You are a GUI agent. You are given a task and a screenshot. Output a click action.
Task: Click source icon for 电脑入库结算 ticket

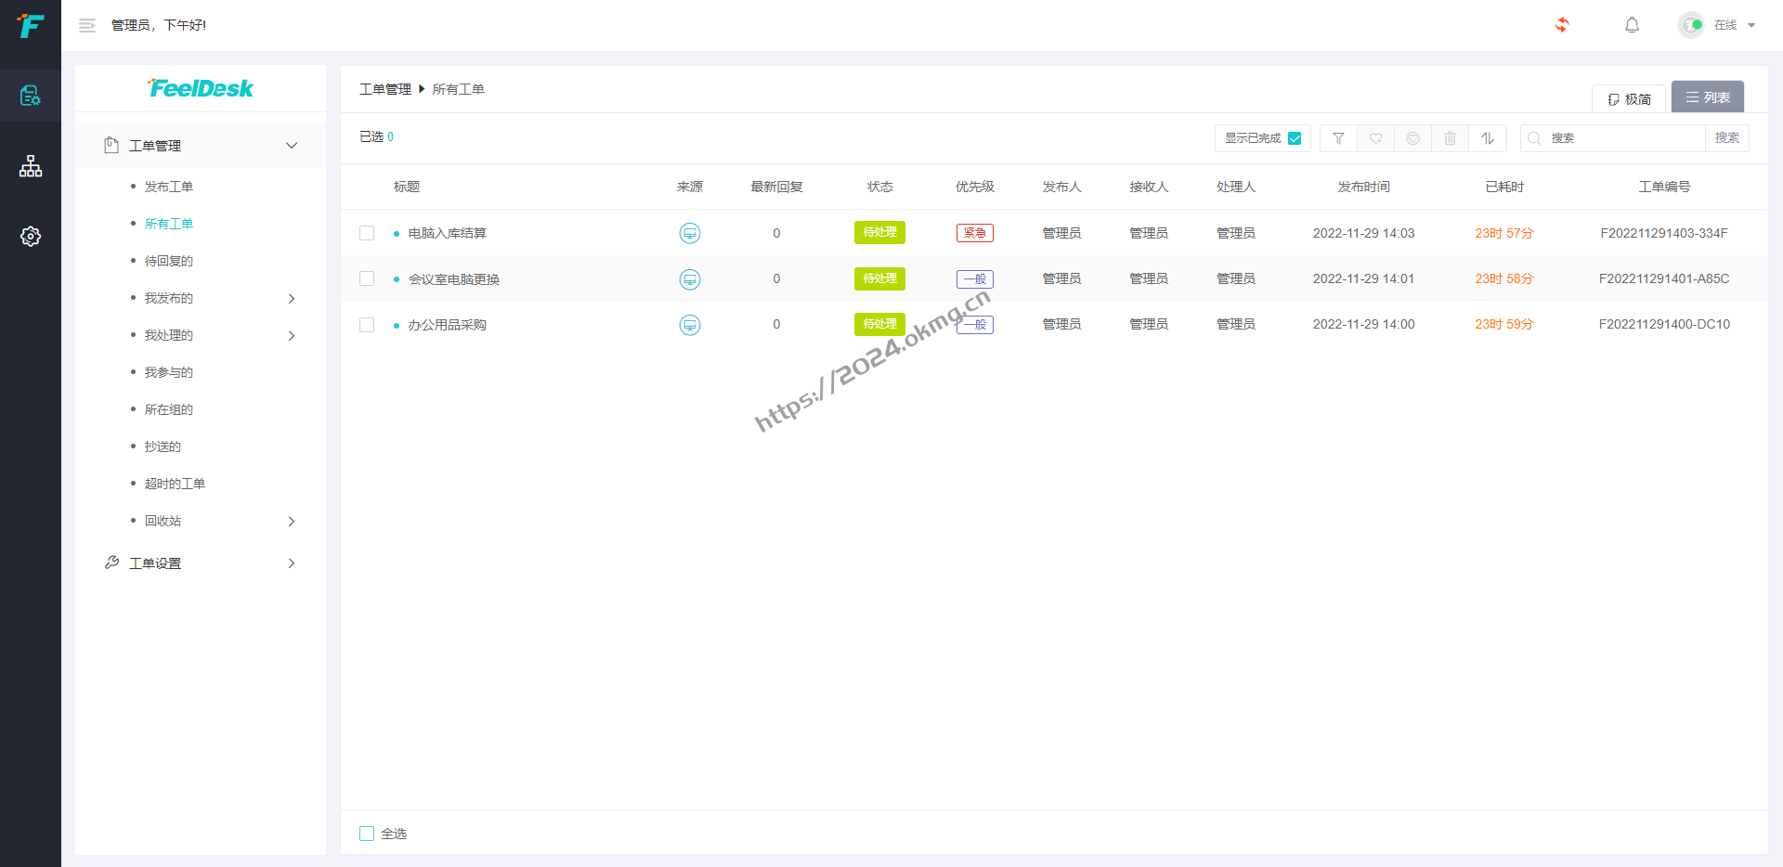pos(690,233)
